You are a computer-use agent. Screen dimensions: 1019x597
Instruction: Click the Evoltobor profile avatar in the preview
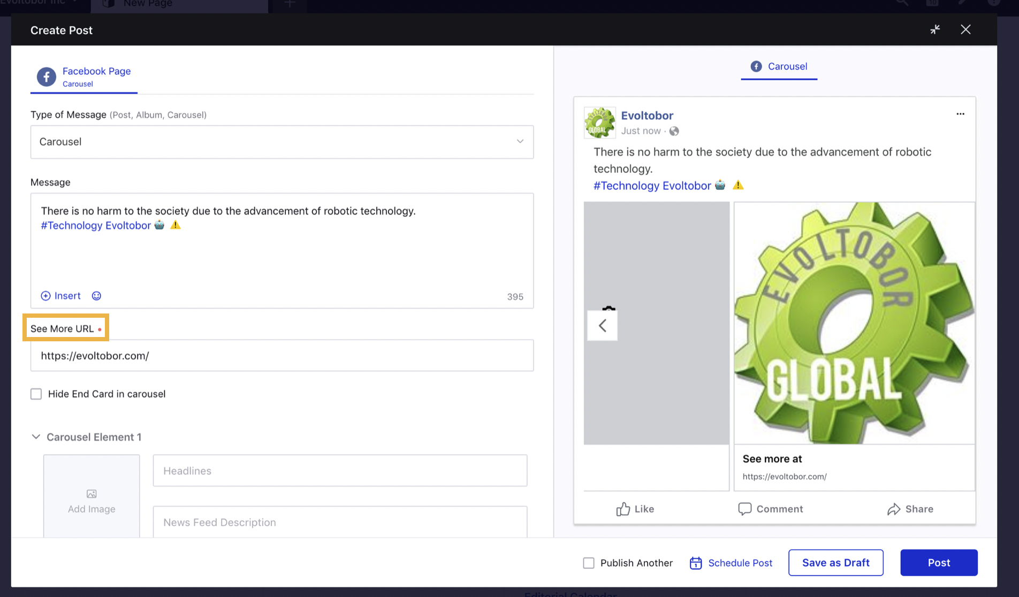click(x=599, y=123)
